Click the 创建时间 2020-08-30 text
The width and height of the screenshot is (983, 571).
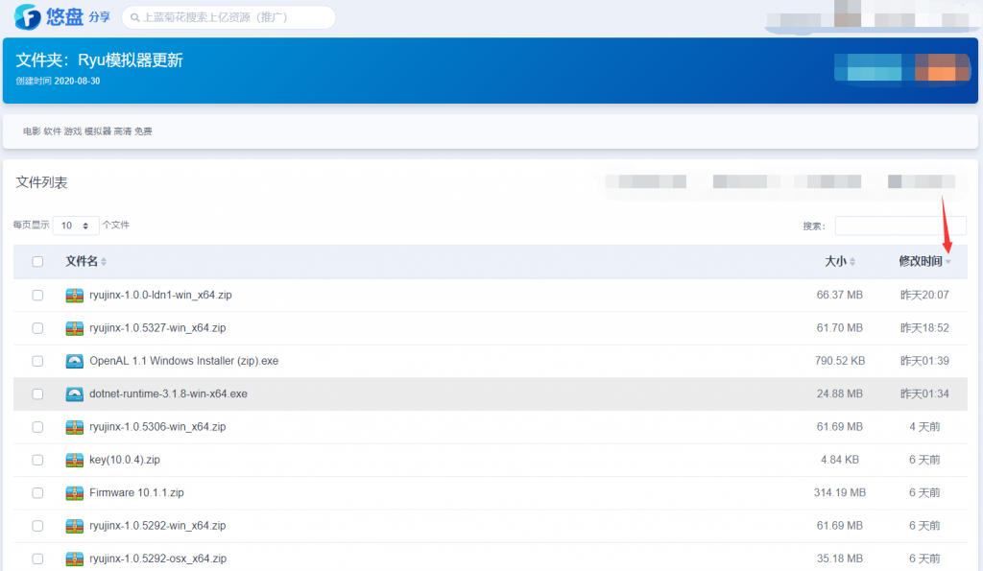pyautogui.click(x=58, y=81)
